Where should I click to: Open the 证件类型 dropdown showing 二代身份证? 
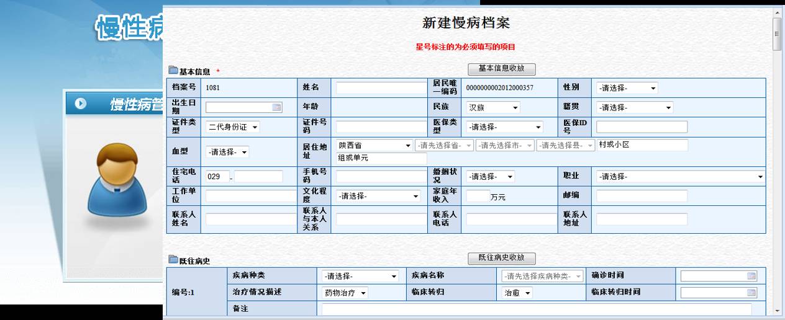[x=233, y=127]
